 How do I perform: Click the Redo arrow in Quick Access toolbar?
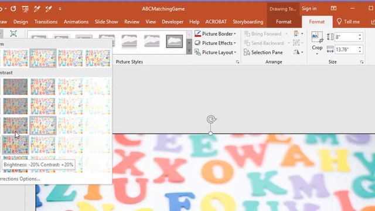click(x=13, y=9)
